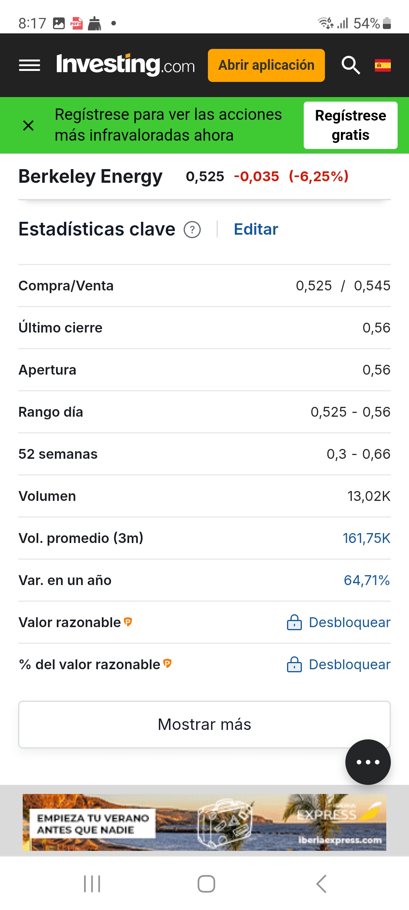Tap Pro badge next to % del valor razonable
Viewport: 409px width, 910px height.
point(167,663)
